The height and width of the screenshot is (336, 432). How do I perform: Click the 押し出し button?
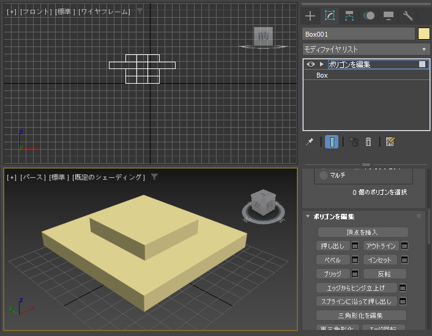tap(333, 246)
